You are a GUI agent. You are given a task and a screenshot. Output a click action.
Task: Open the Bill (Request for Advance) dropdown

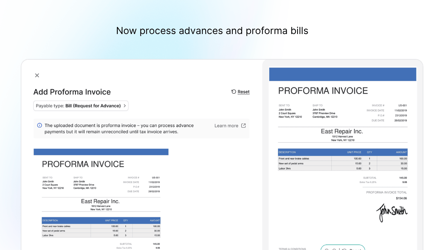[x=81, y=106]
